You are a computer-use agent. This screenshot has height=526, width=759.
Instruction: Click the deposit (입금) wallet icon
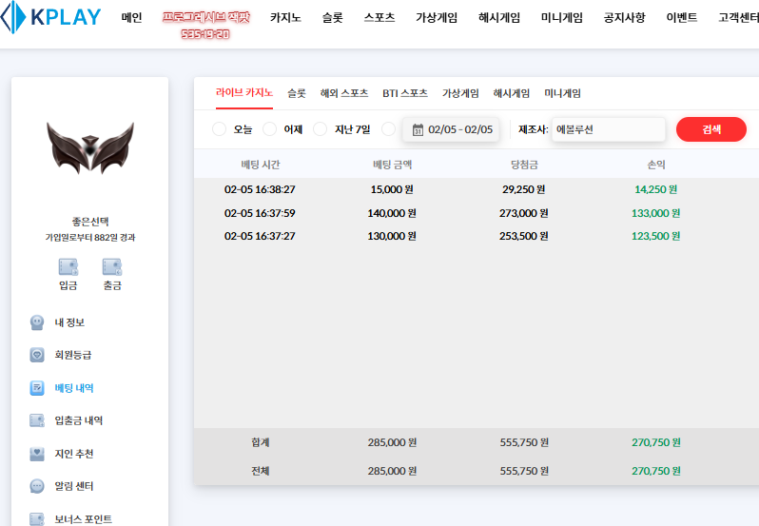(68, 267)
